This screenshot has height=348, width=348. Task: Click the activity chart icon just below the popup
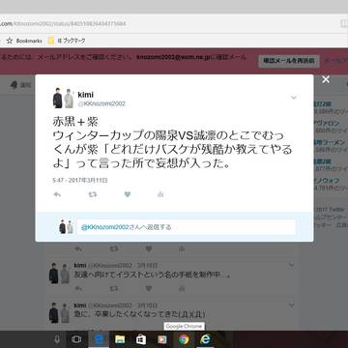[182, 248]
